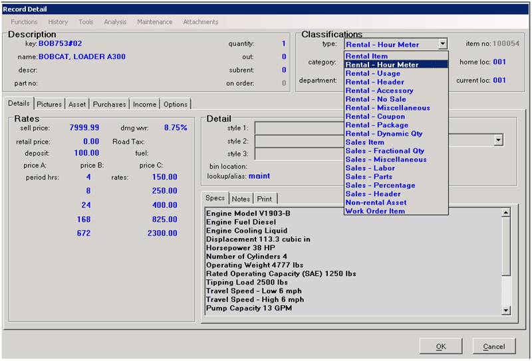Click the sell price value 7999.99
This screenshot has width=532, height=361.
pos(84,128)
